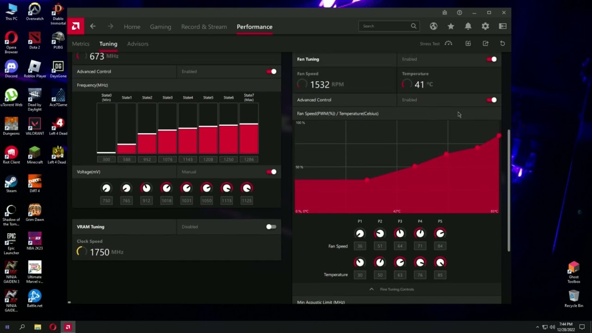Viewport: 592px width, 333px height.
Task: Click the search magnifier icon
Action: 413,26
